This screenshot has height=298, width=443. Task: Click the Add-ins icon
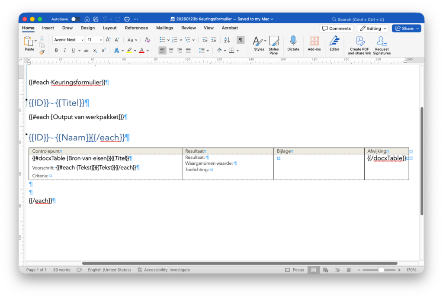click(314, 41)
